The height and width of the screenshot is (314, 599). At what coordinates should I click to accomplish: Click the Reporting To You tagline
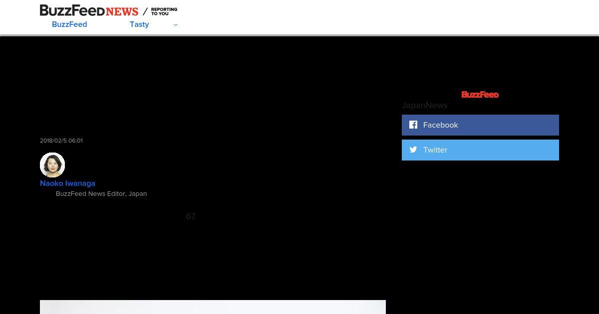pos(164,11)
